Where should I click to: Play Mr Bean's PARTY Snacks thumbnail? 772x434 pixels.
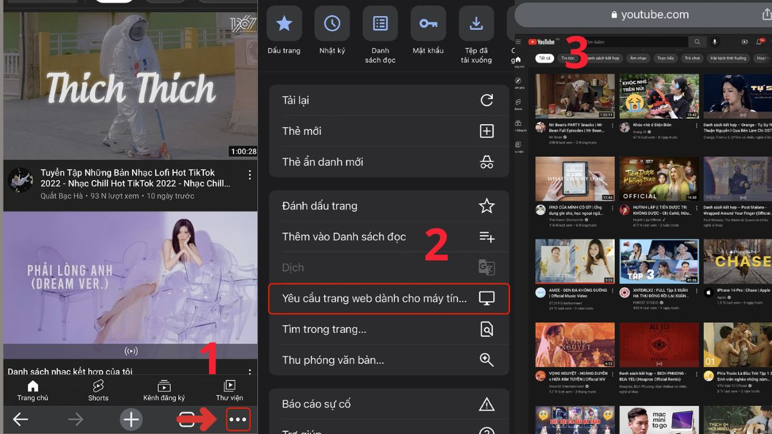click(x=575, y=96)
